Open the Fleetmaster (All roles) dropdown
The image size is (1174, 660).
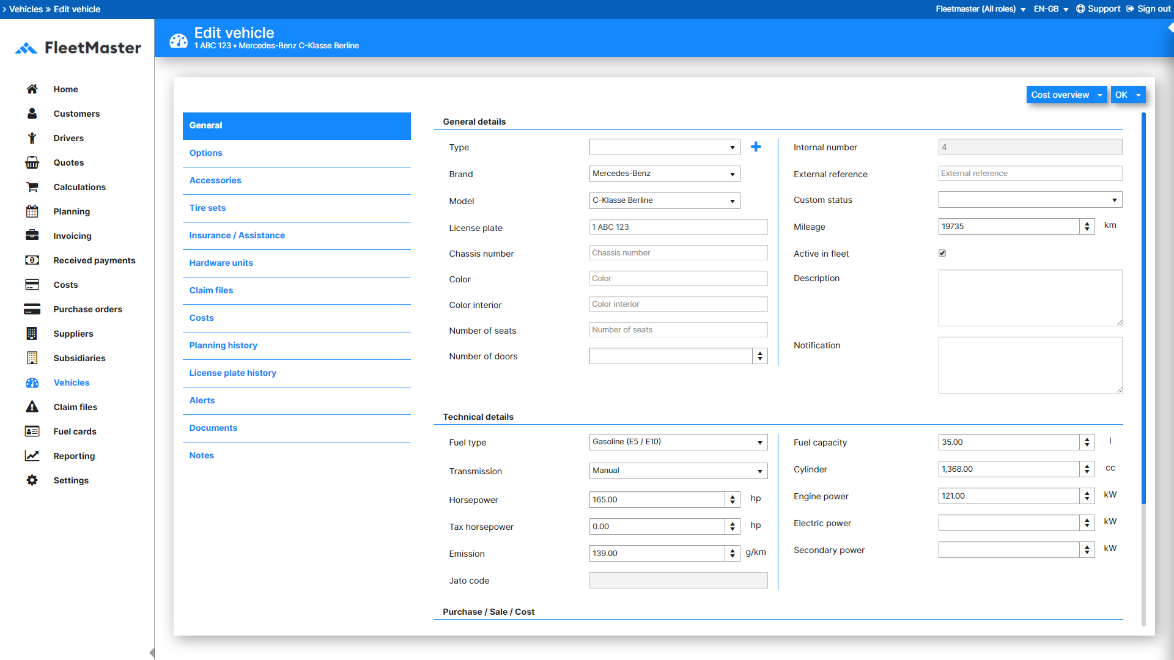[981, 9]
